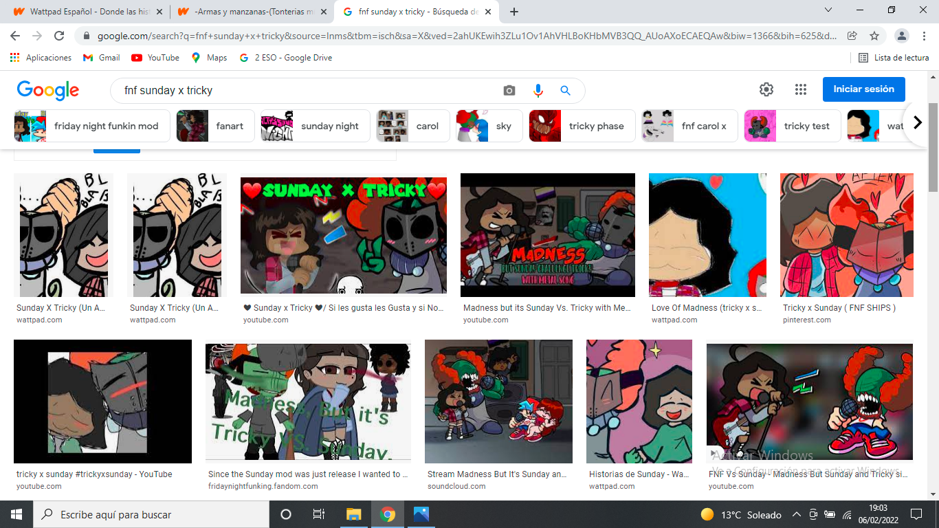Show more filter chips arrow
This screenshot has height=528, width=939.
[917, 123]
